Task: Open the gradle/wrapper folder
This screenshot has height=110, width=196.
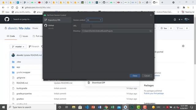Action: tap(23, 72)
